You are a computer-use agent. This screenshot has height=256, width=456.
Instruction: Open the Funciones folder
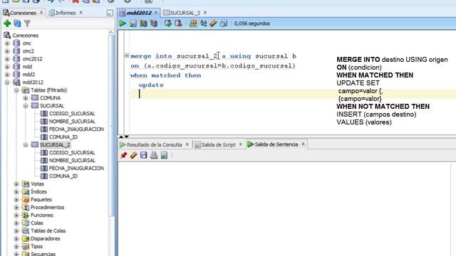[42, 215]
